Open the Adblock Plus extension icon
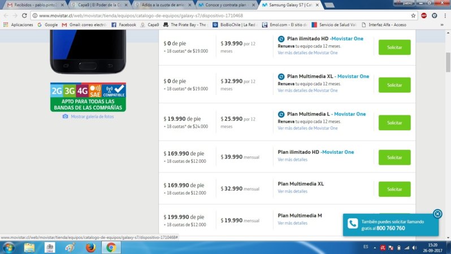Image resolution: width=451 pixels, height=254 pixels. (x=424, y=15)
